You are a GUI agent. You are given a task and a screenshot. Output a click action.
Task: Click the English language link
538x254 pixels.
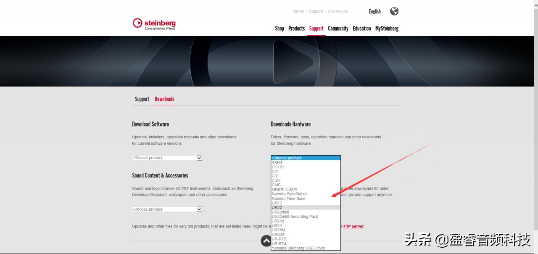(374, 11)
